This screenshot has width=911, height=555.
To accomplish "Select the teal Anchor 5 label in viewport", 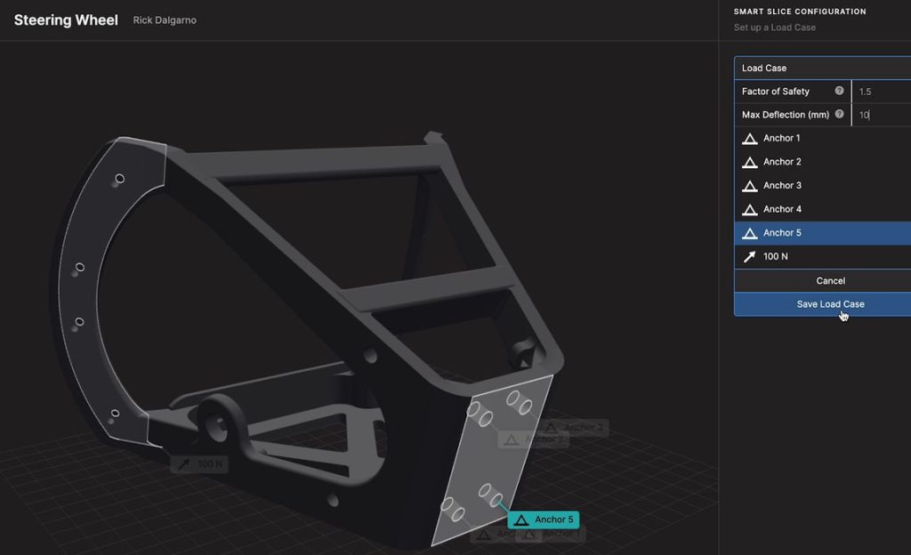I will 544,519.
